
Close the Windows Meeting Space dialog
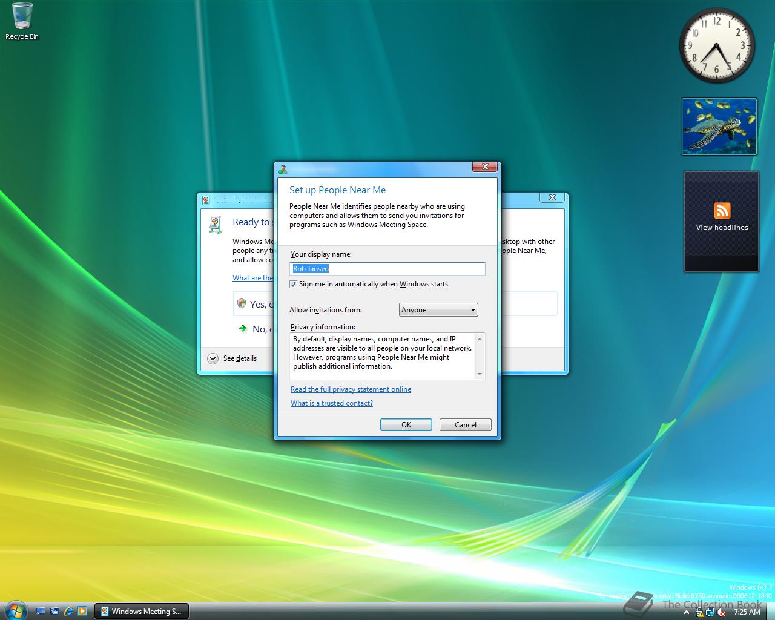pyautogui.click(x=552, y=197)
